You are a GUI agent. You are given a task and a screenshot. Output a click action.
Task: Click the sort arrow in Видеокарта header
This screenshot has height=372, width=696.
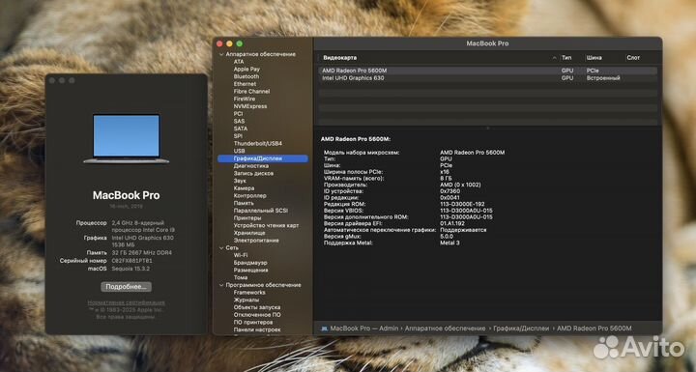click(554, 58)
